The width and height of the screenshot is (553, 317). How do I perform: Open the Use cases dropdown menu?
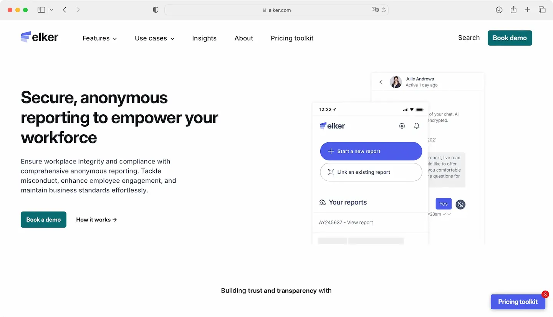(154, 38)
